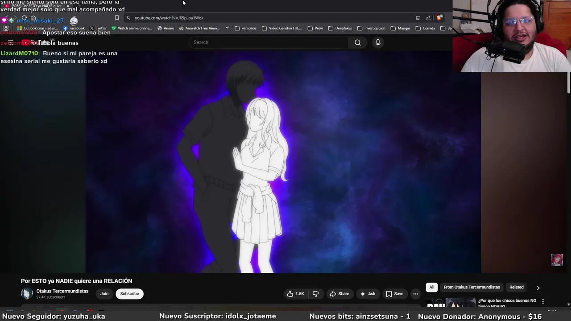Click the bookmark page icon beside address bar

117,18
